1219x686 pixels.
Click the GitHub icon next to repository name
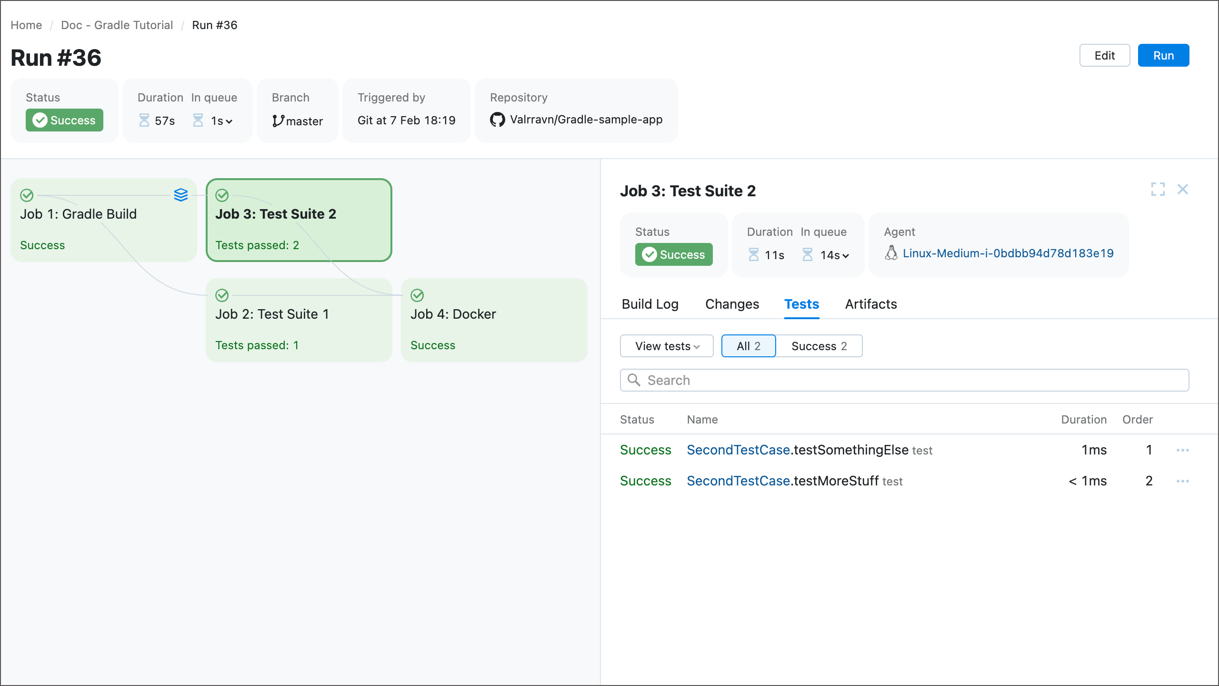[x=497, y=120]
